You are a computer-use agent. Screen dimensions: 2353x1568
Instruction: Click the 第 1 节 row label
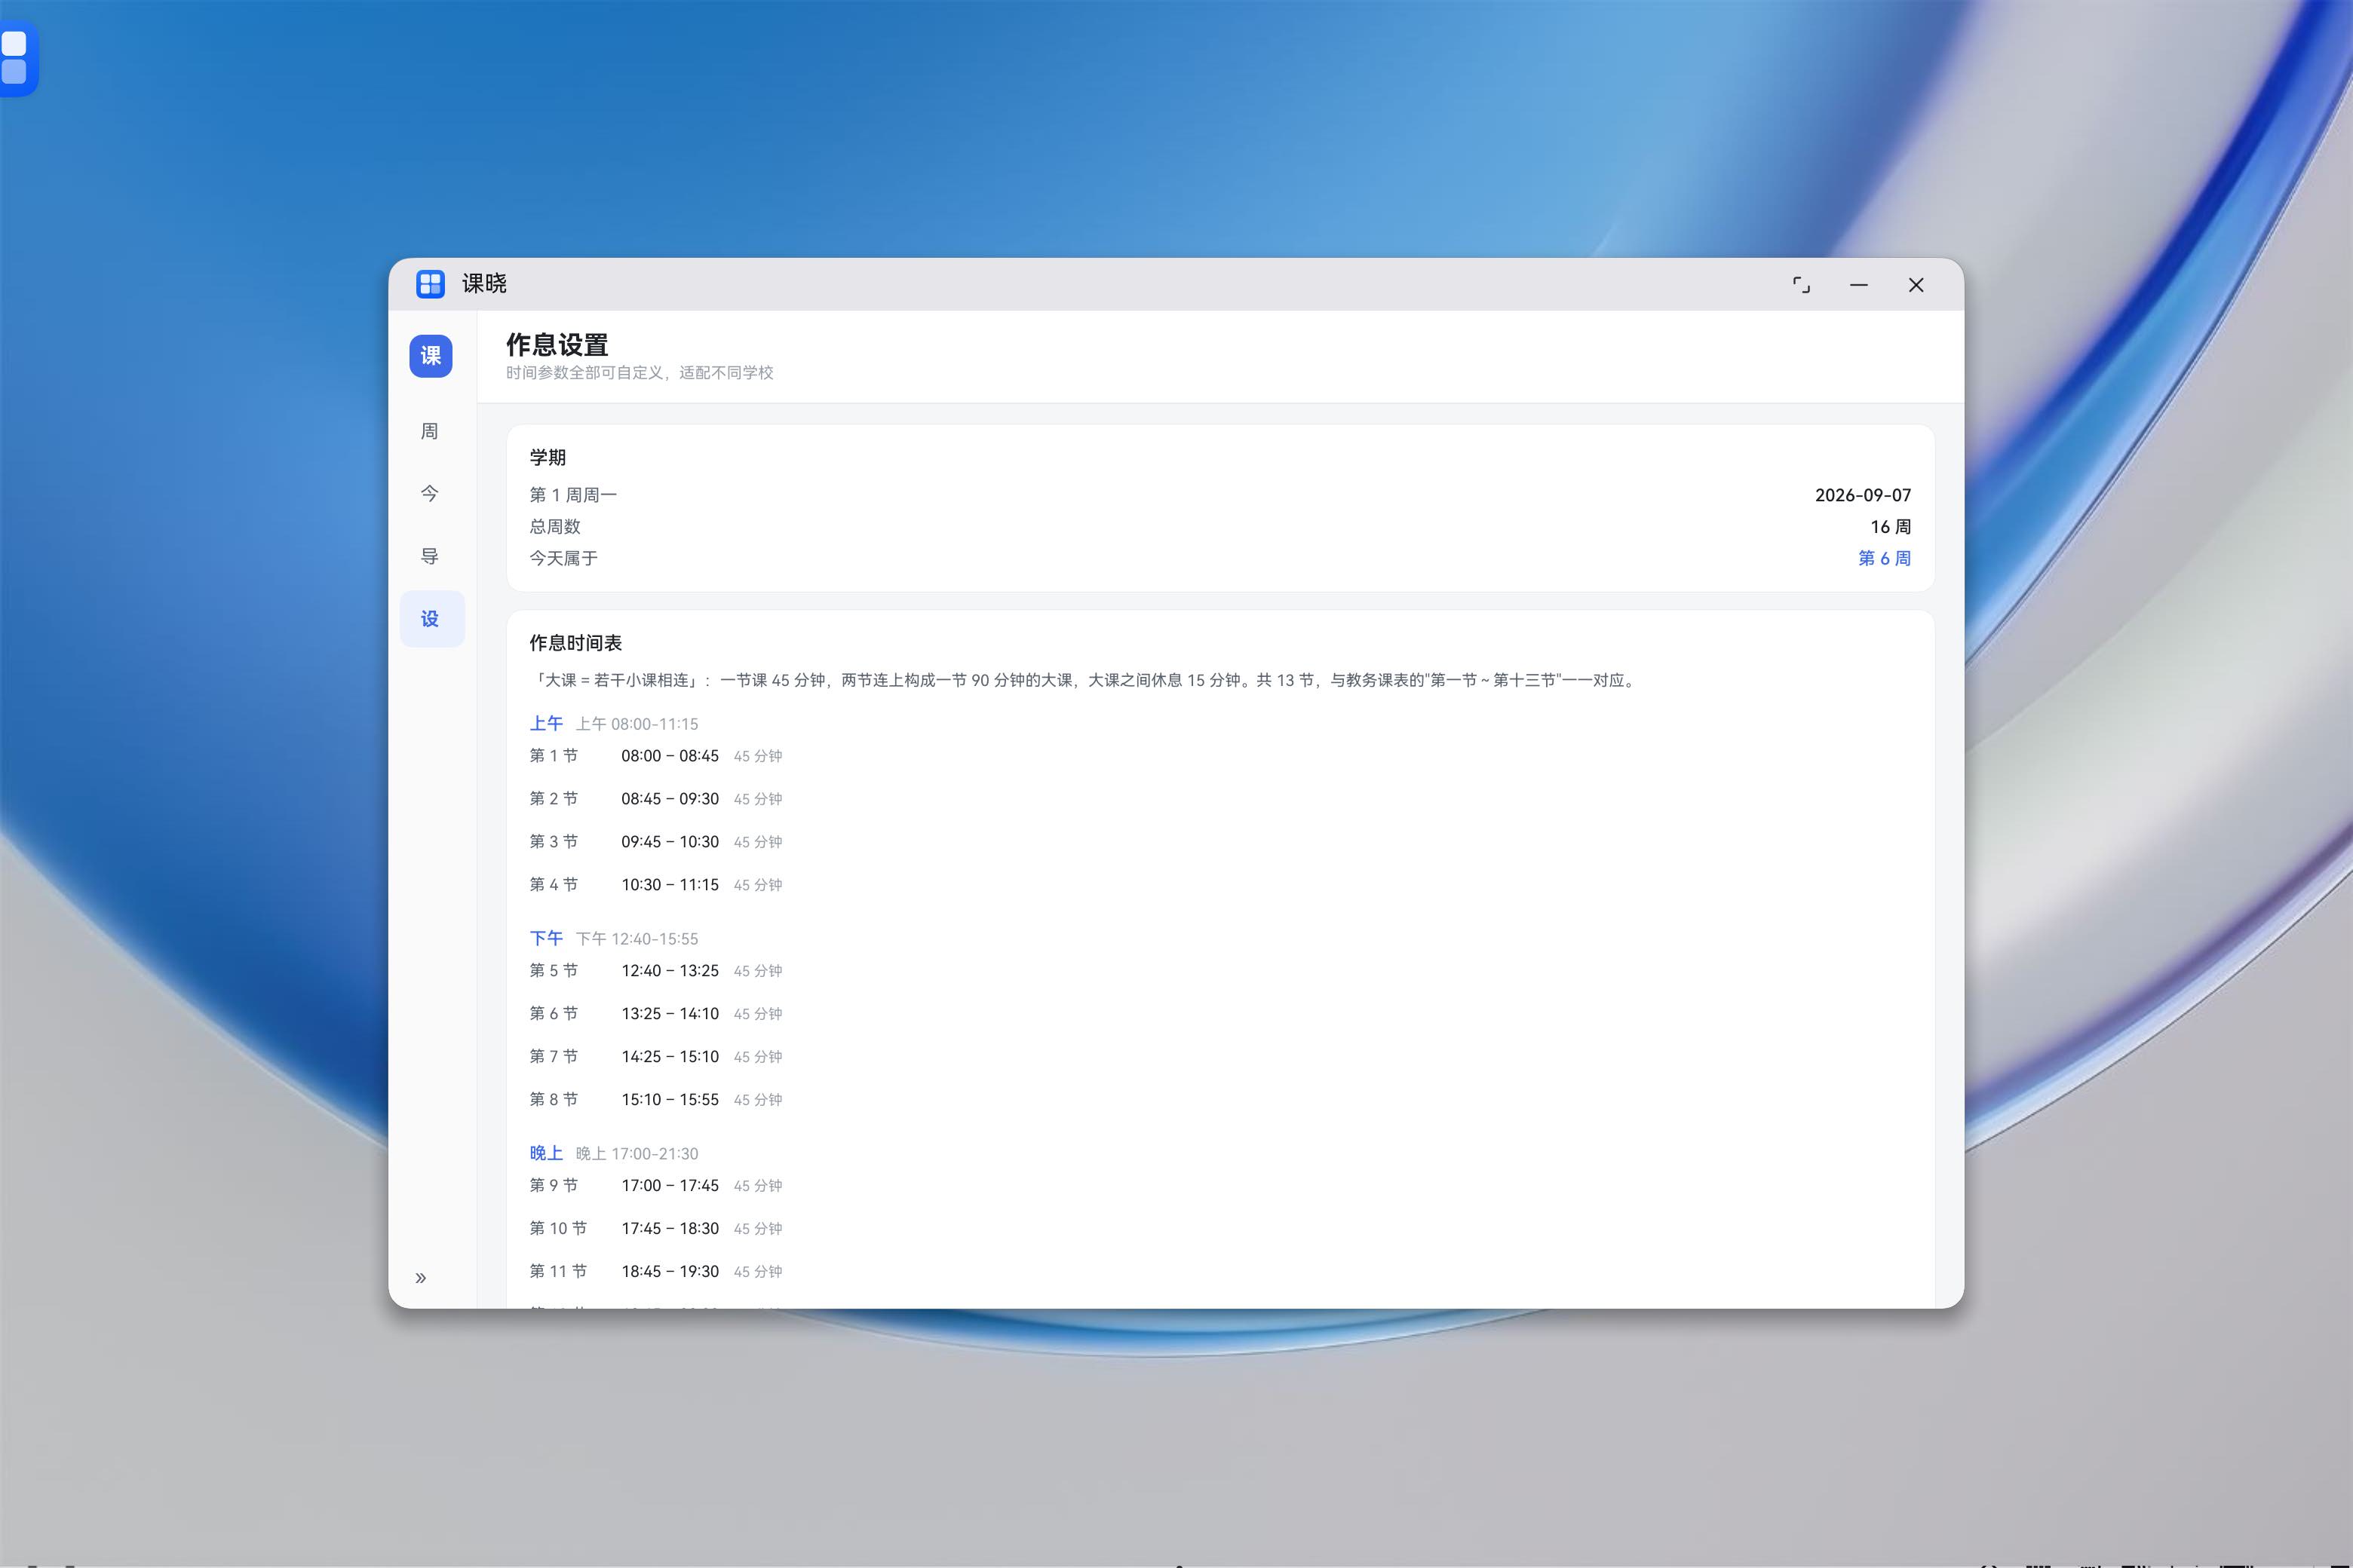(x=554, y=756)
